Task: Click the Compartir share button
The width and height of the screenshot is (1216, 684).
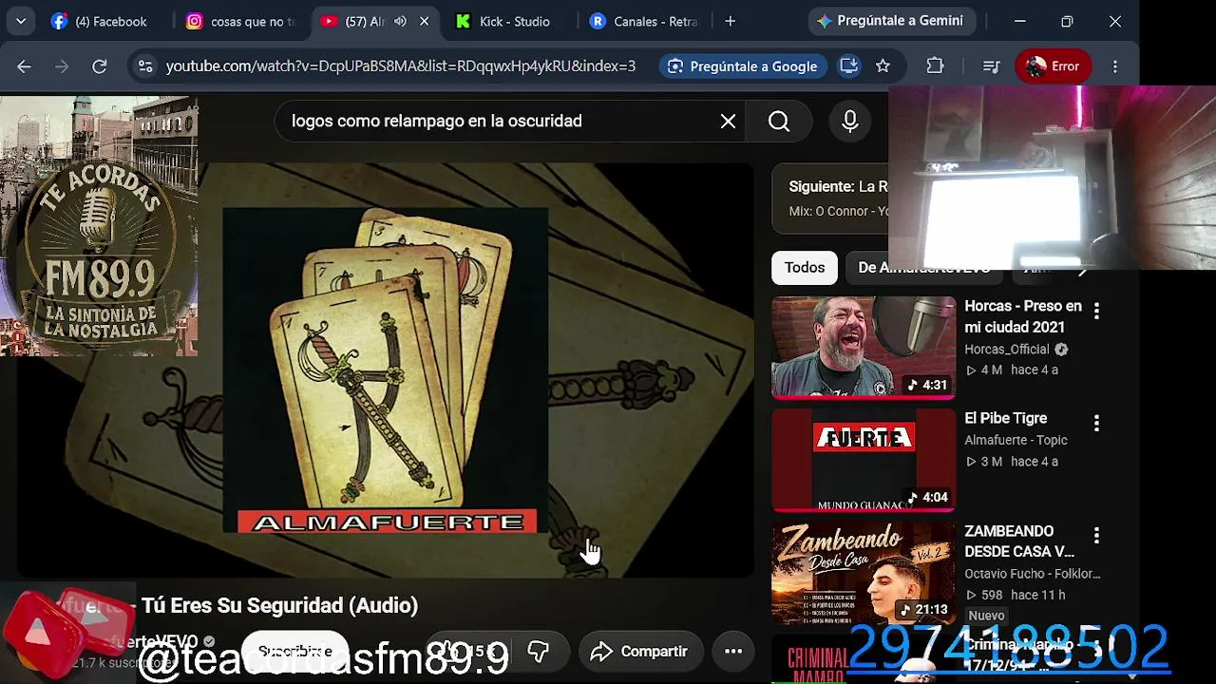Action: (639, 651)
